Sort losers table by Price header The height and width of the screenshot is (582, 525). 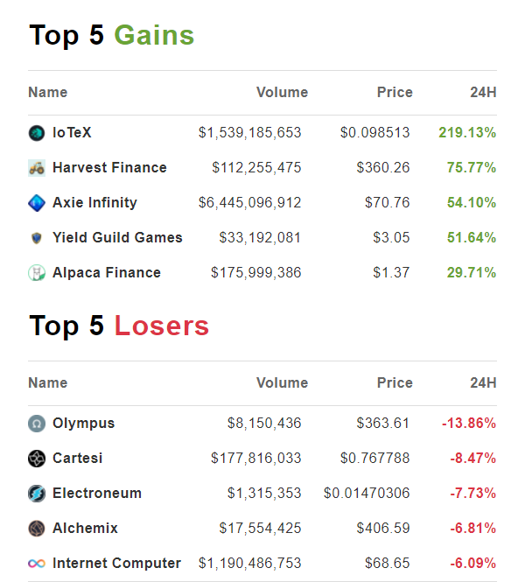pos(394,383)
